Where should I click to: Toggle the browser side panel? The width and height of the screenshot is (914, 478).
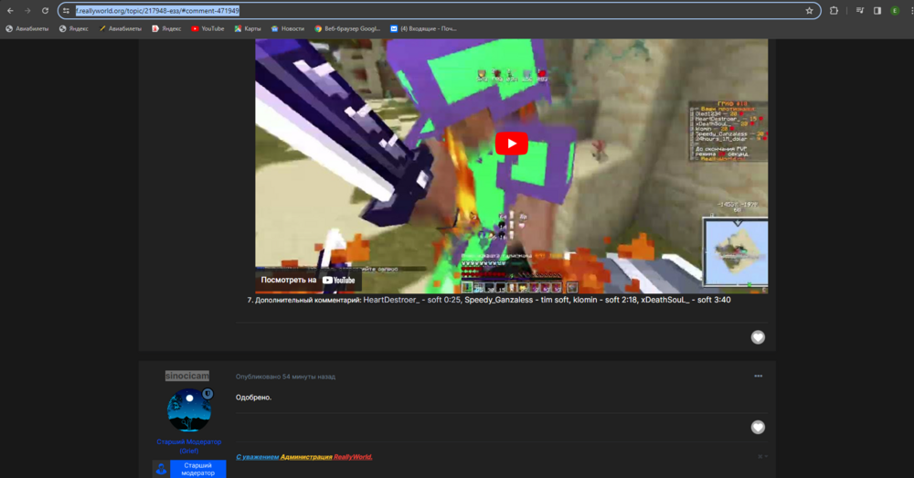tap(877, 10)
